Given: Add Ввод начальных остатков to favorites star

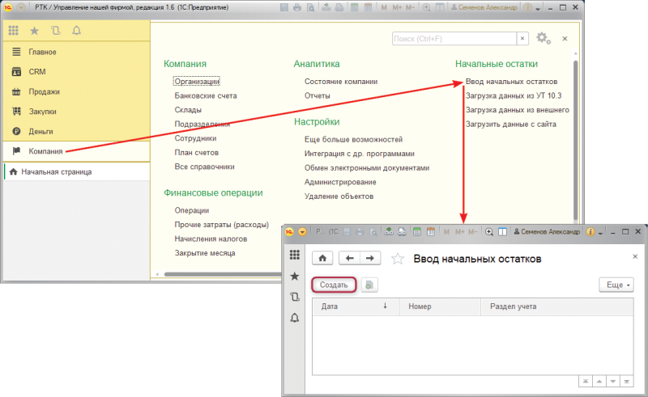Looking at the screenshot, I should (x=398, y=259).
